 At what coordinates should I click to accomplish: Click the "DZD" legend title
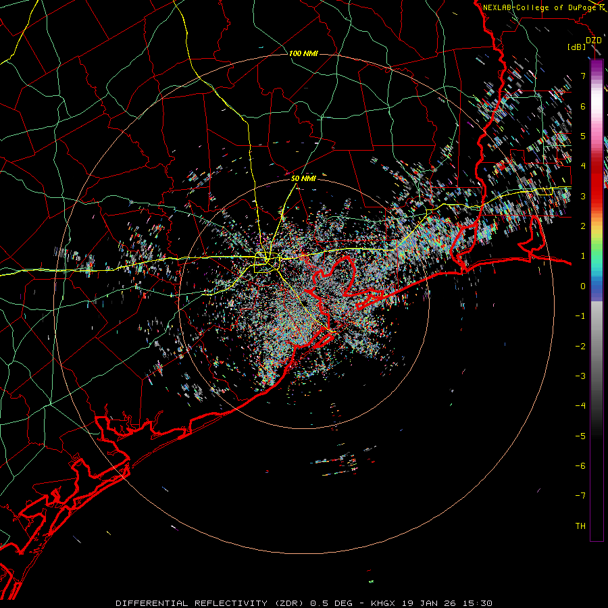pyautogui.click(x=594, y=41)
